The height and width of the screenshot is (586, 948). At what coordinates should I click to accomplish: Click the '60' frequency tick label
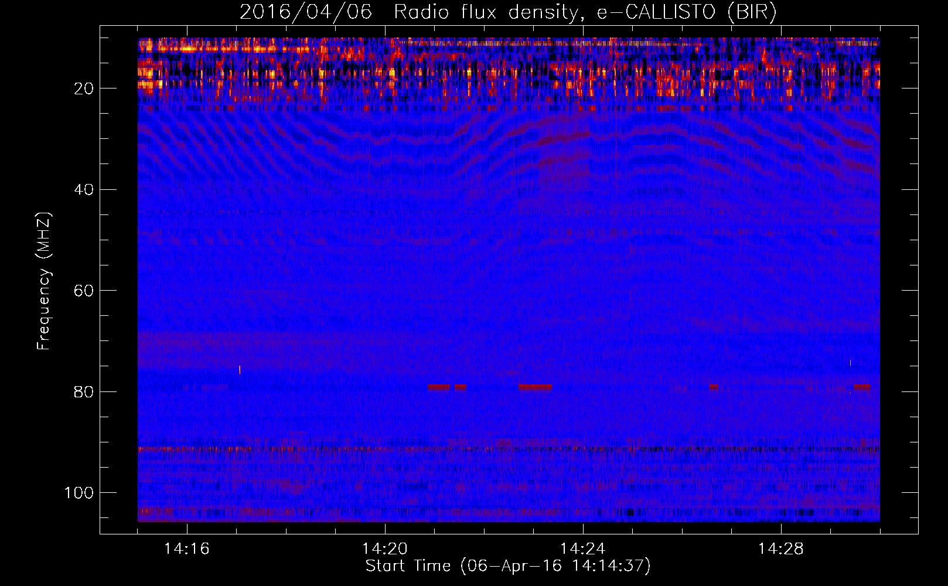84,291
